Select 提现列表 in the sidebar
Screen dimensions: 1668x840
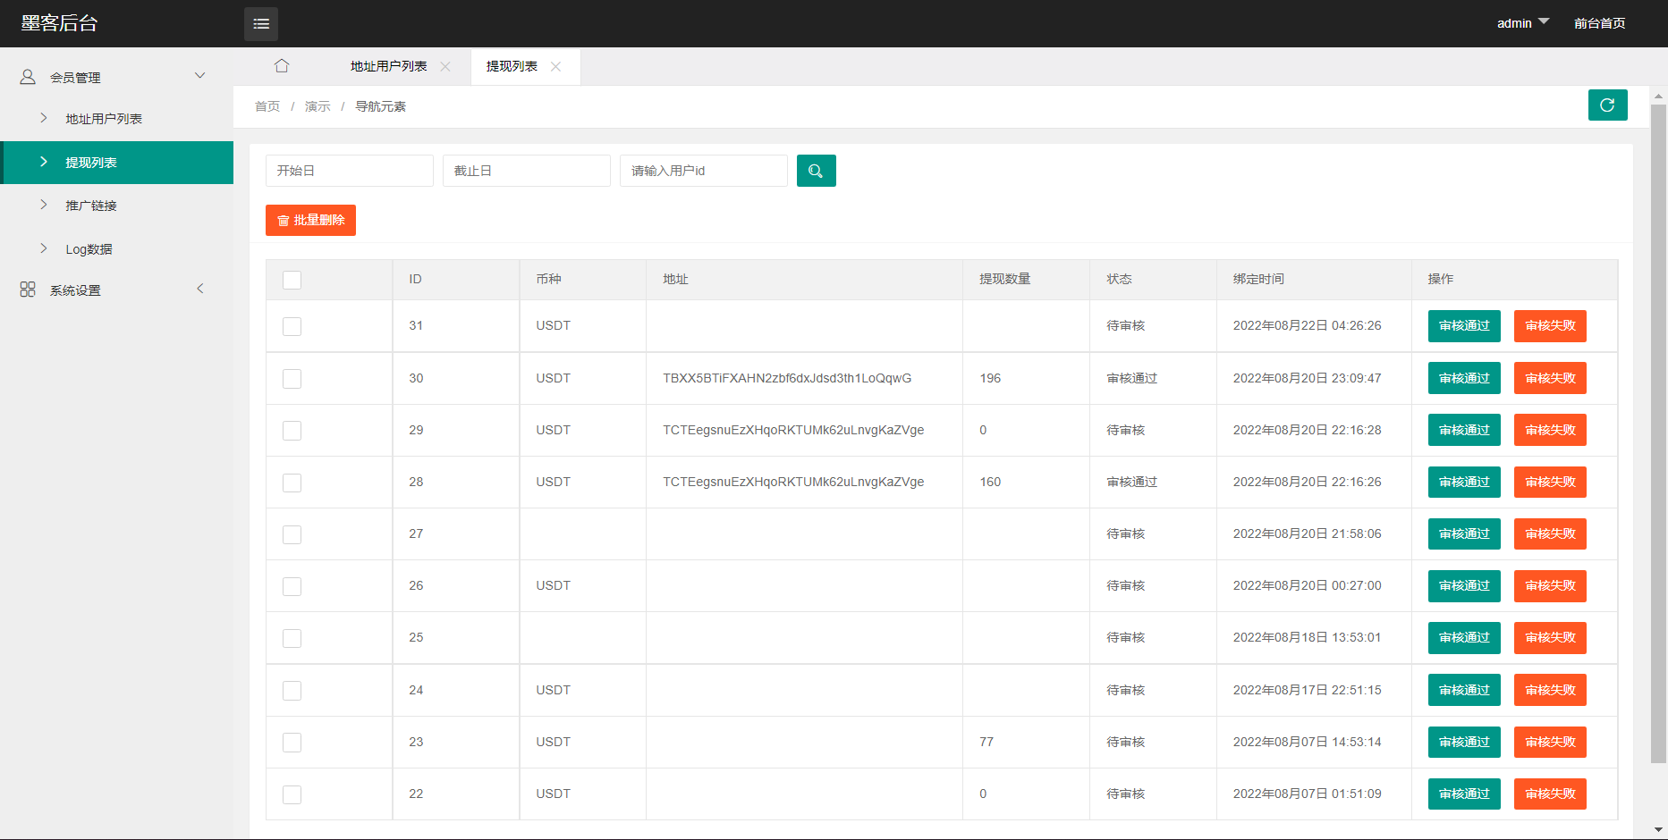coord(116,163)
